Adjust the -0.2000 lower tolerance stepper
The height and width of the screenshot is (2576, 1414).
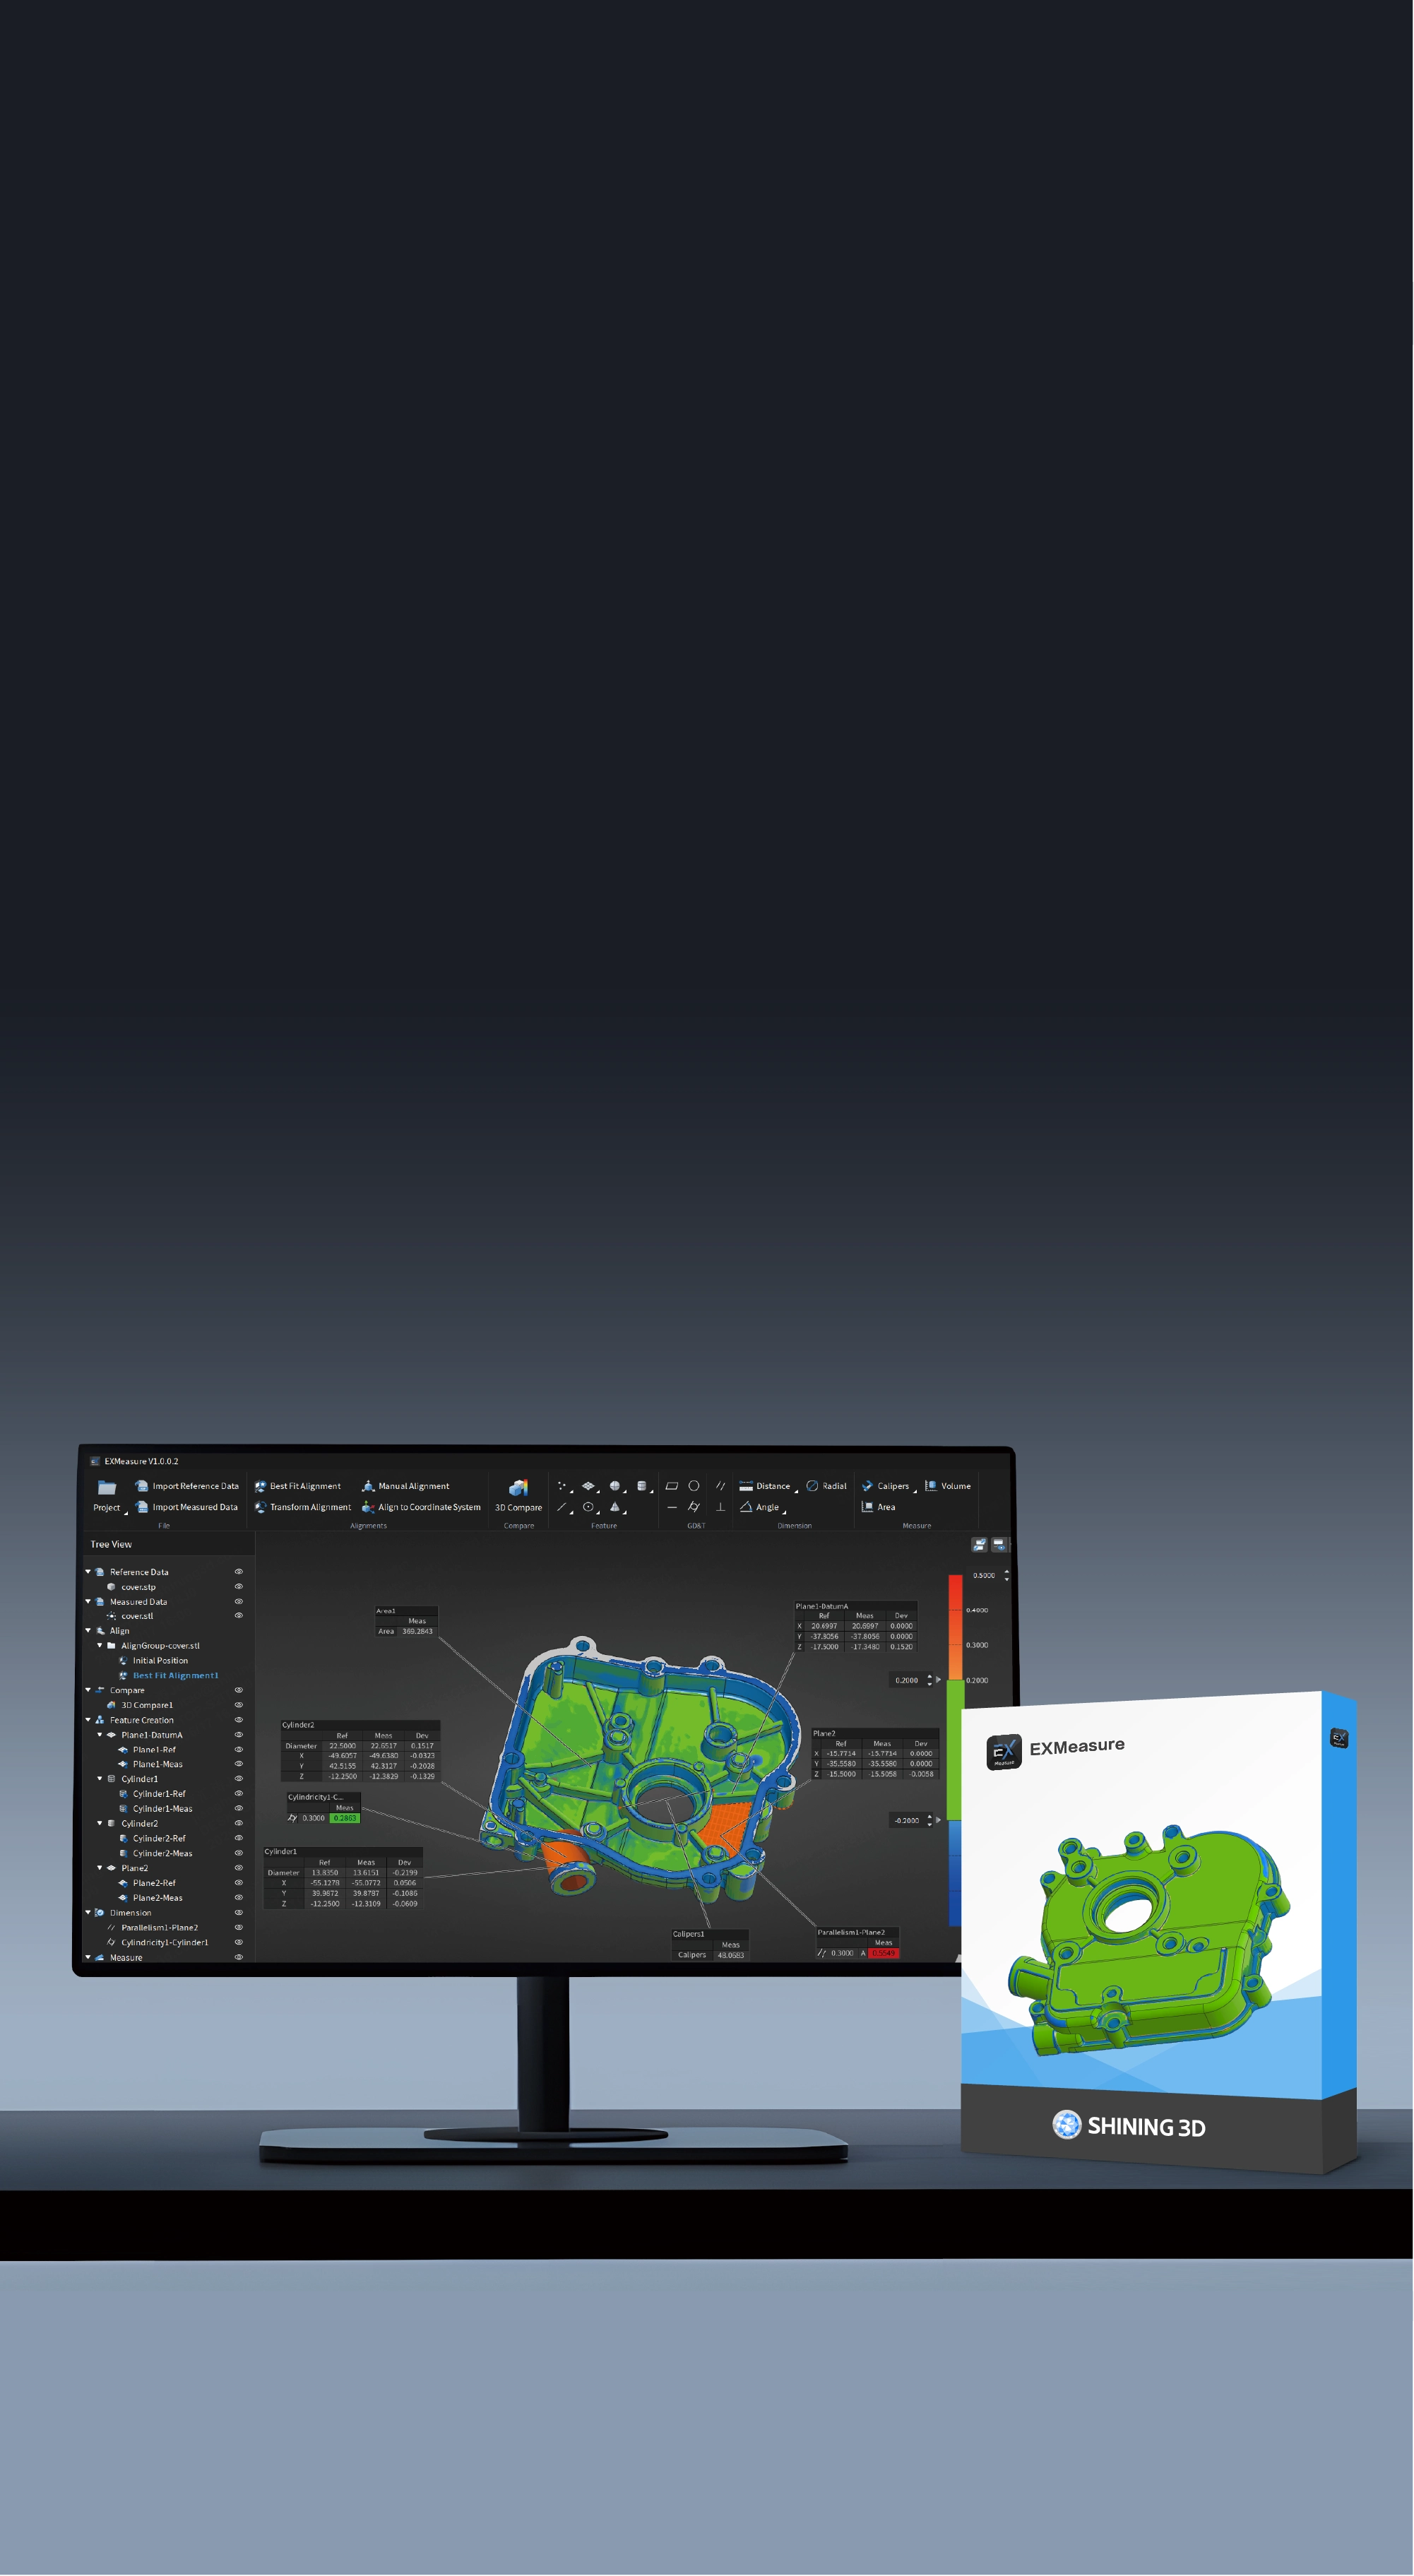click(929, 1821)
